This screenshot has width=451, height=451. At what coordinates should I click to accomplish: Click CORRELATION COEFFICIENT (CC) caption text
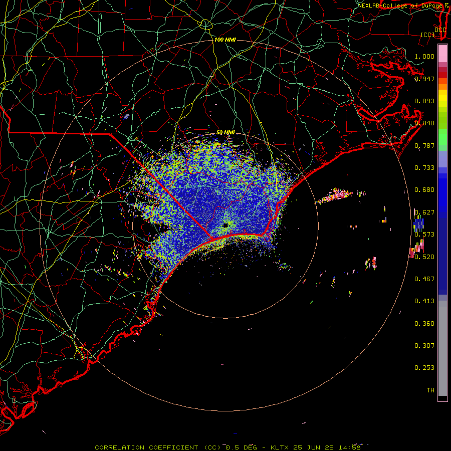158,447
